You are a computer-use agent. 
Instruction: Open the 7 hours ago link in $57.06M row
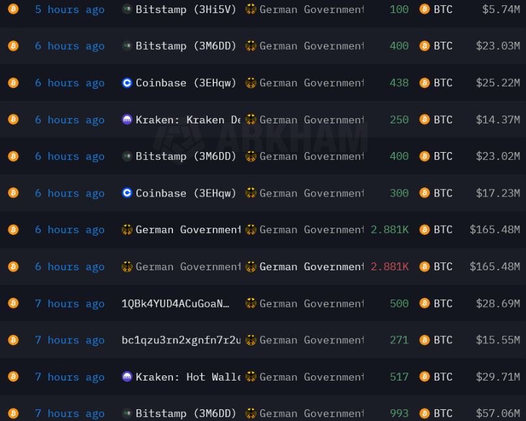pos(70,414)
